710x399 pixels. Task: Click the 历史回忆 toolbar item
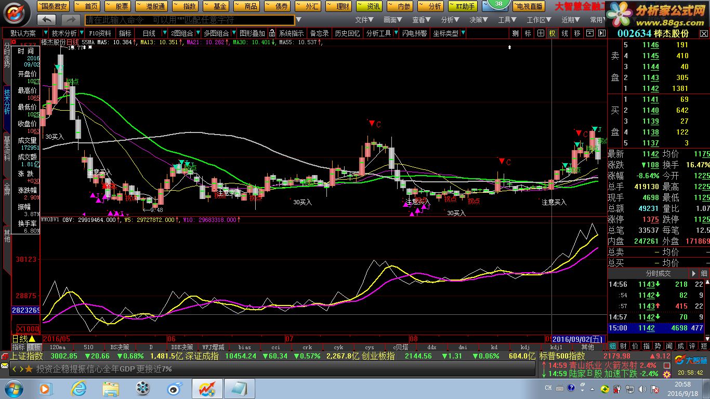347,33
